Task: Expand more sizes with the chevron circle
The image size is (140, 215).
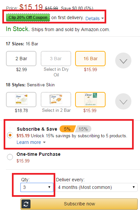Action: pyautogui.click(x=123, y=61)
